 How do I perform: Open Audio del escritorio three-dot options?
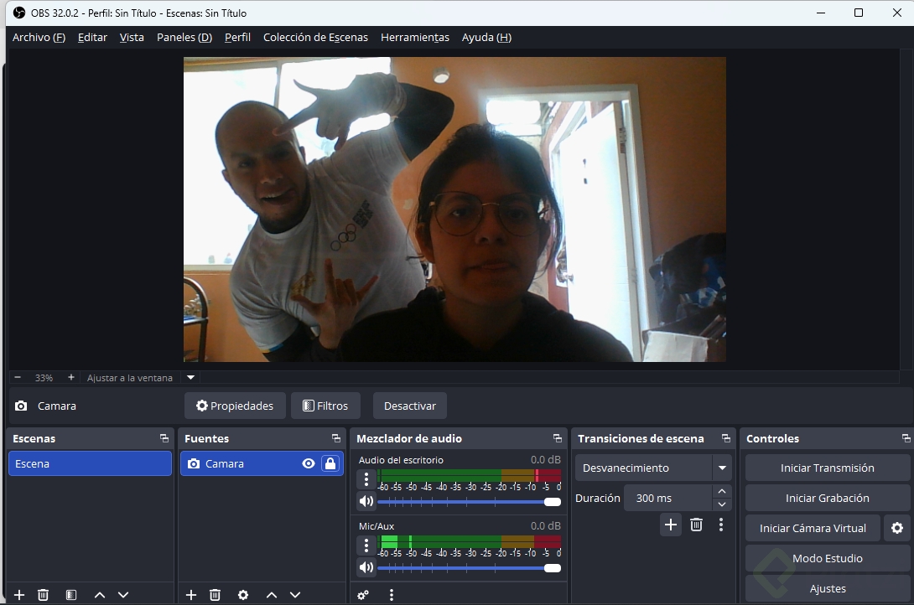366,479
